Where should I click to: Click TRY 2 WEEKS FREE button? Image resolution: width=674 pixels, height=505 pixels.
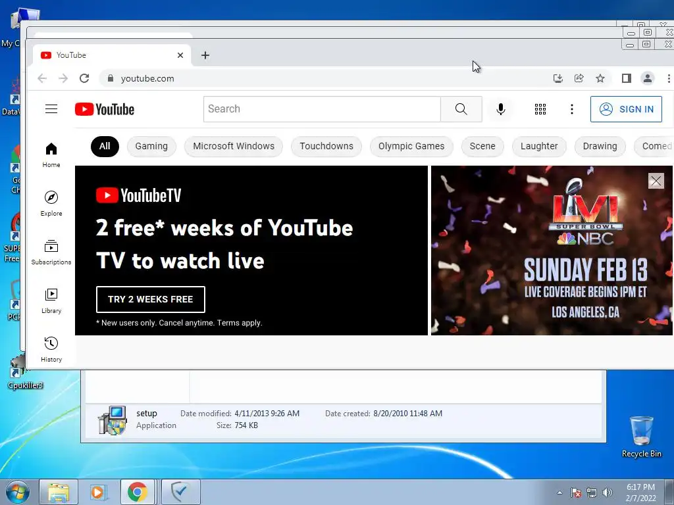(151, 299)
